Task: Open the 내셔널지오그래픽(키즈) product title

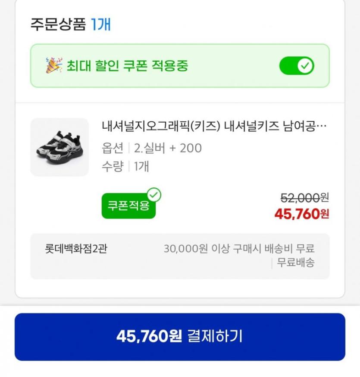Action: (214, 127)
